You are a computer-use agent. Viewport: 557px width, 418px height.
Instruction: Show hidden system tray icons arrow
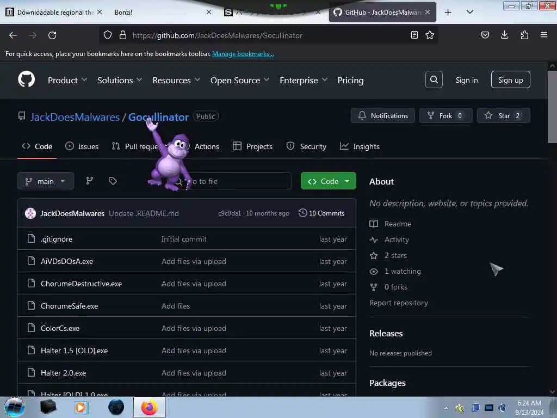[x=446, y=408]
